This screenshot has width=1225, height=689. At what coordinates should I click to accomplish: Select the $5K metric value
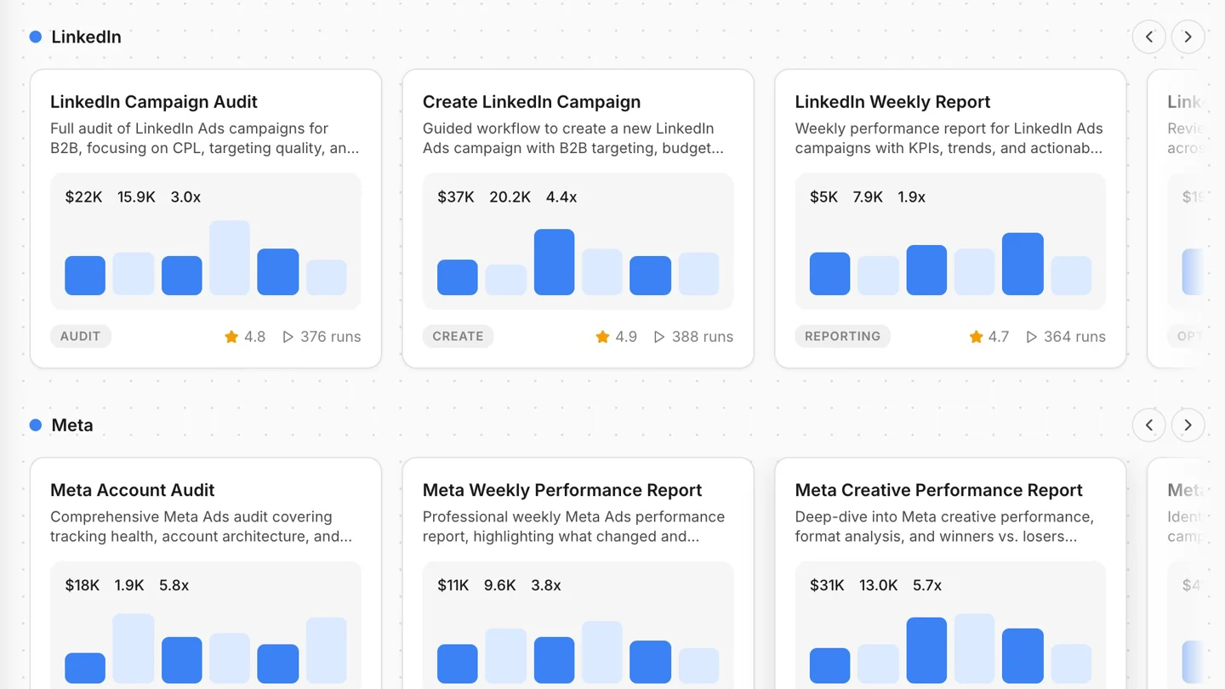pyautogui.click(x=823, y=197)
